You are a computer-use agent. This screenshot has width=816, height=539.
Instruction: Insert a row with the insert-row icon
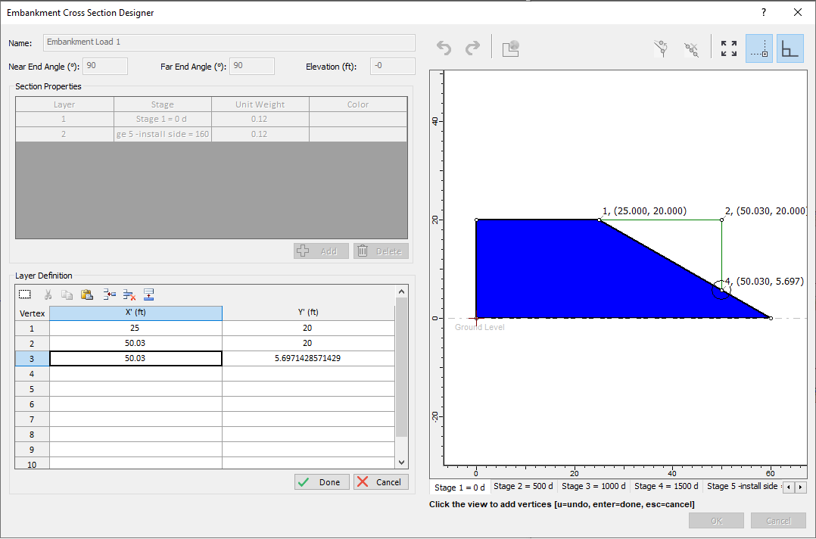107,294
